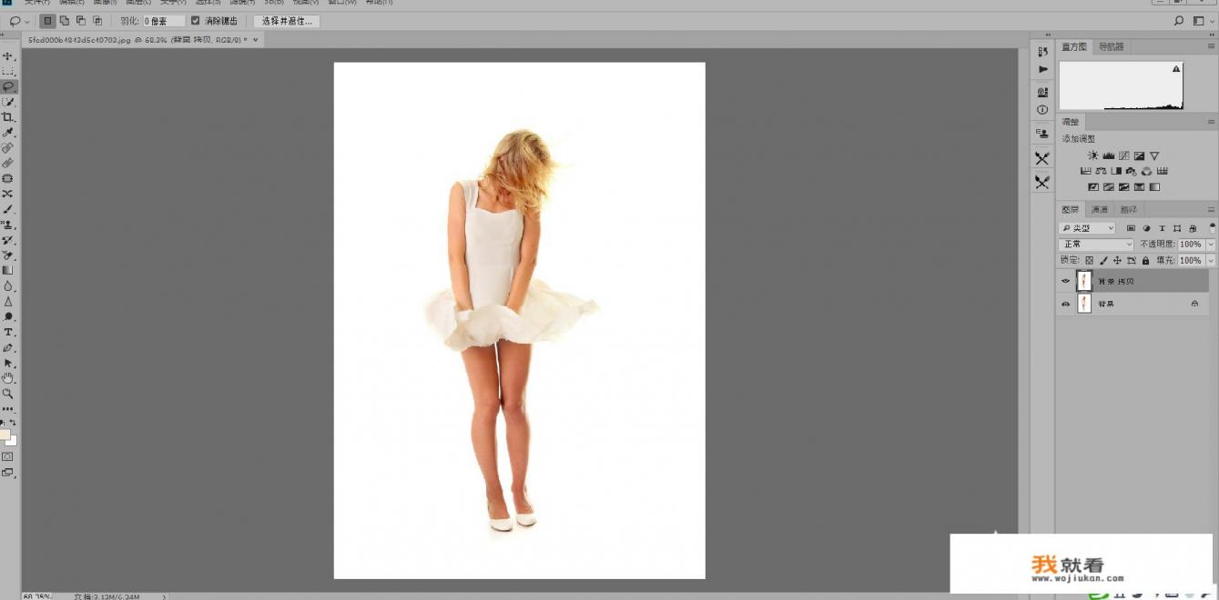The image size is (1219, 600).
Task: Click the feather 羽化 input field
Action: [164, 20]
